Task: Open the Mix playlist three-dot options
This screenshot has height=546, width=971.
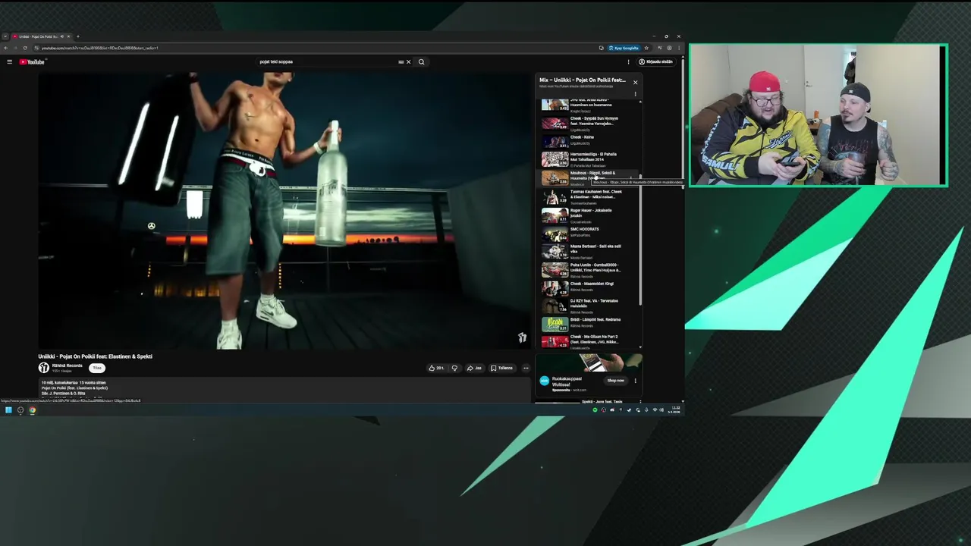Action: 636,94
